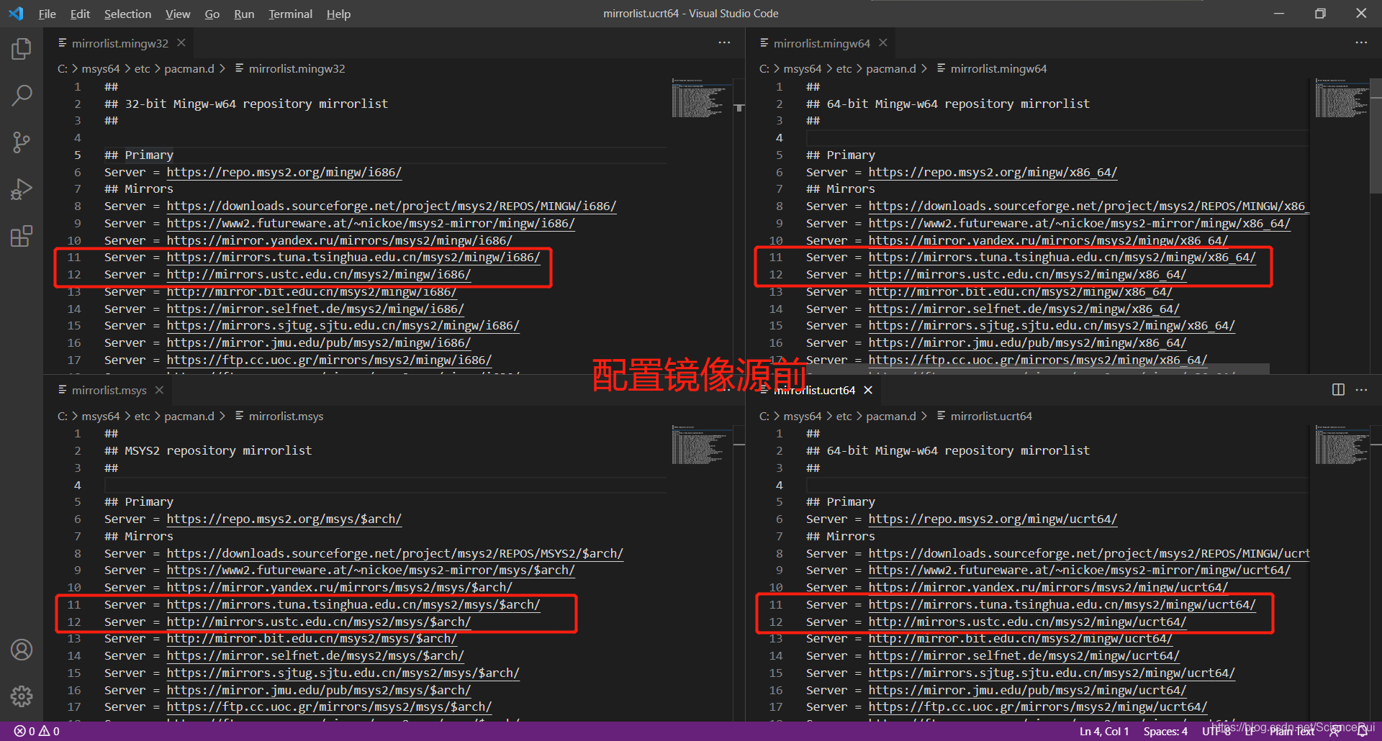Image resolution: width=1382 pixels, height=741 pixels.
Task: Open the Terminal menu
Action: tap(290, 14)
